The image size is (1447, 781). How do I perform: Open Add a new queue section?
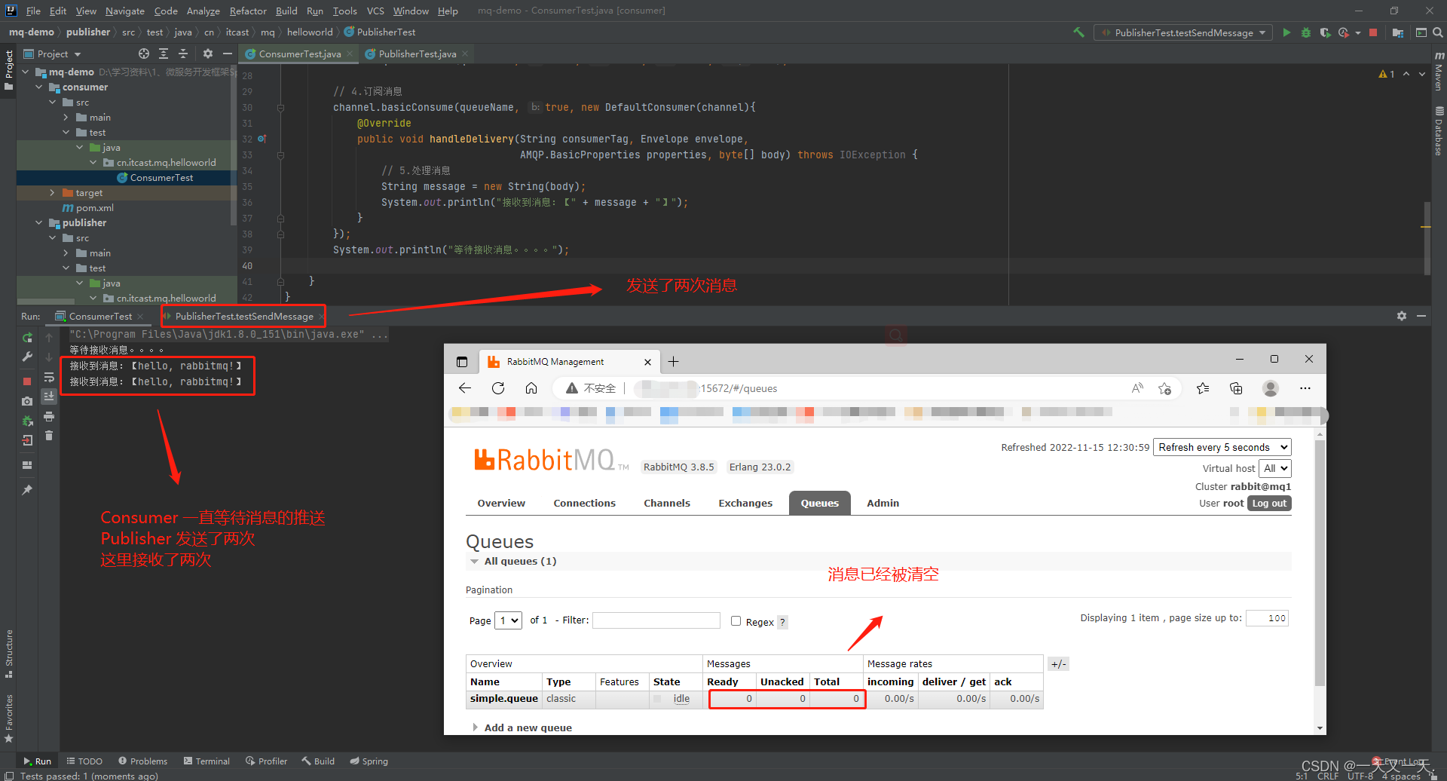(527, 727)
